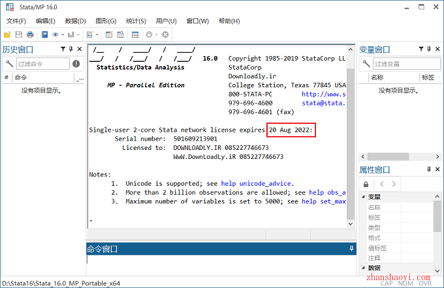
Task: Click the 命令 column header
Action: click(x=43, y=78)
